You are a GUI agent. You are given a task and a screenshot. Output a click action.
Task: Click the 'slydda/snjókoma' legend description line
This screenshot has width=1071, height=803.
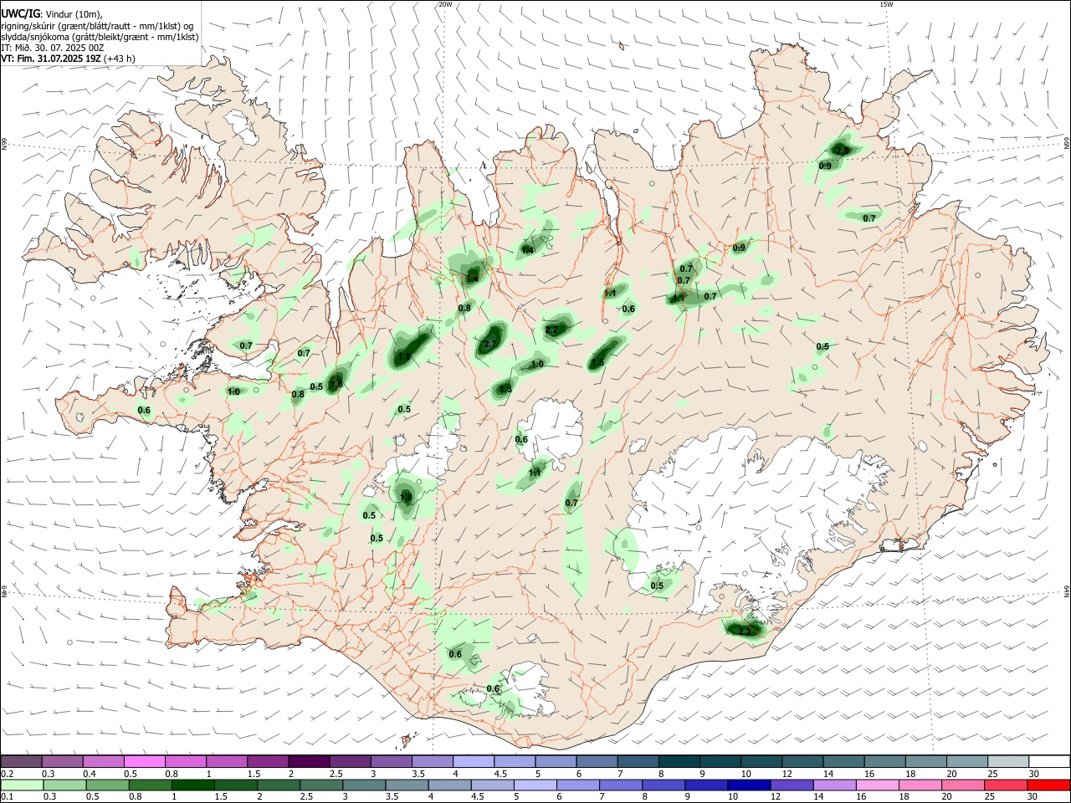(x=100, y=37)
